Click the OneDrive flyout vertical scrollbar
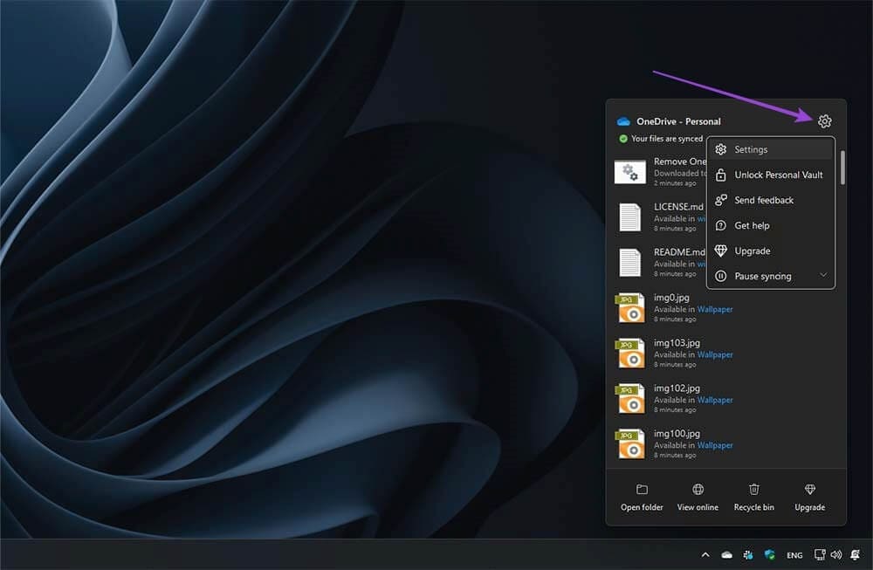This screenshot has height=570, width=873. pyautogui.click(x=842, y=167)
